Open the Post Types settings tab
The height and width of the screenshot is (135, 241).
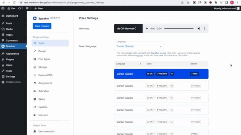click(50, 59)
